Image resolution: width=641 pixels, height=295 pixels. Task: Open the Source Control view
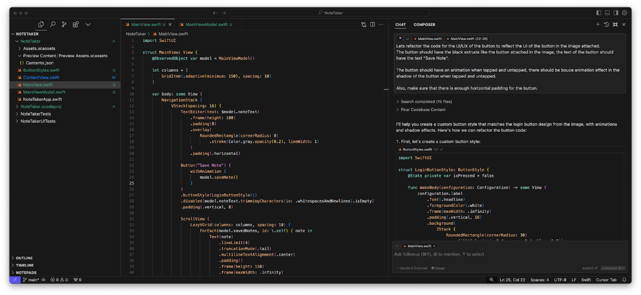[x=64, y=24]
